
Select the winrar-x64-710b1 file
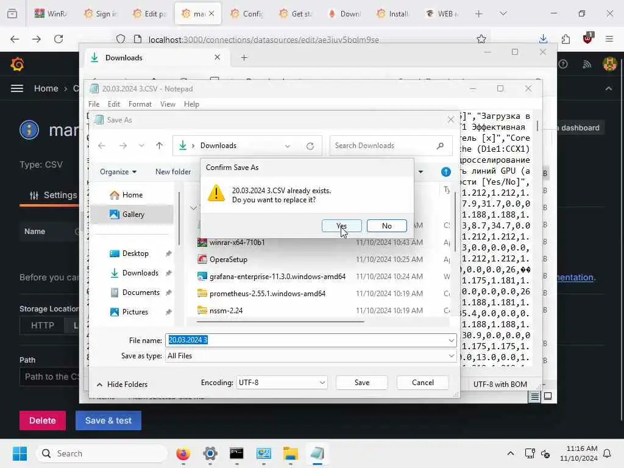(237, 243)
